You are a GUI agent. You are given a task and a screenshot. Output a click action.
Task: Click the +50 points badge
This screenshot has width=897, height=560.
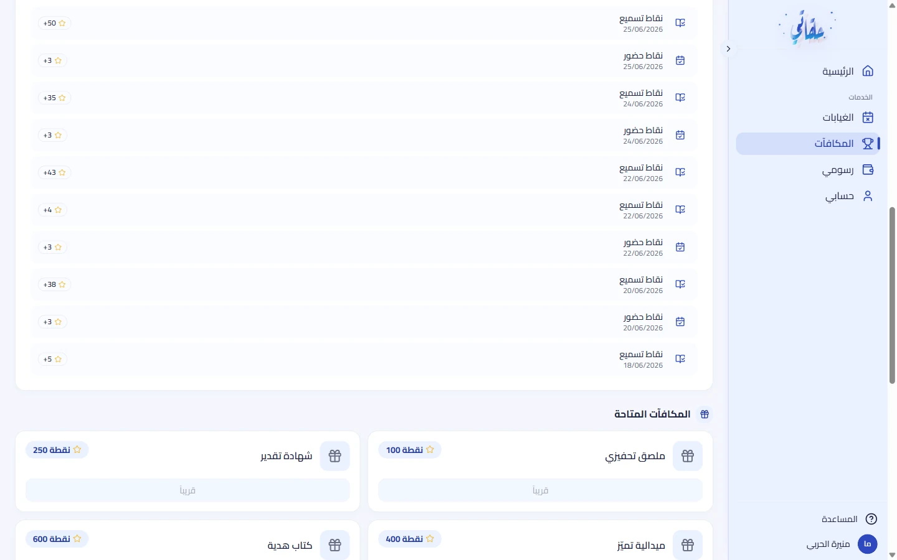coord(54,23)
